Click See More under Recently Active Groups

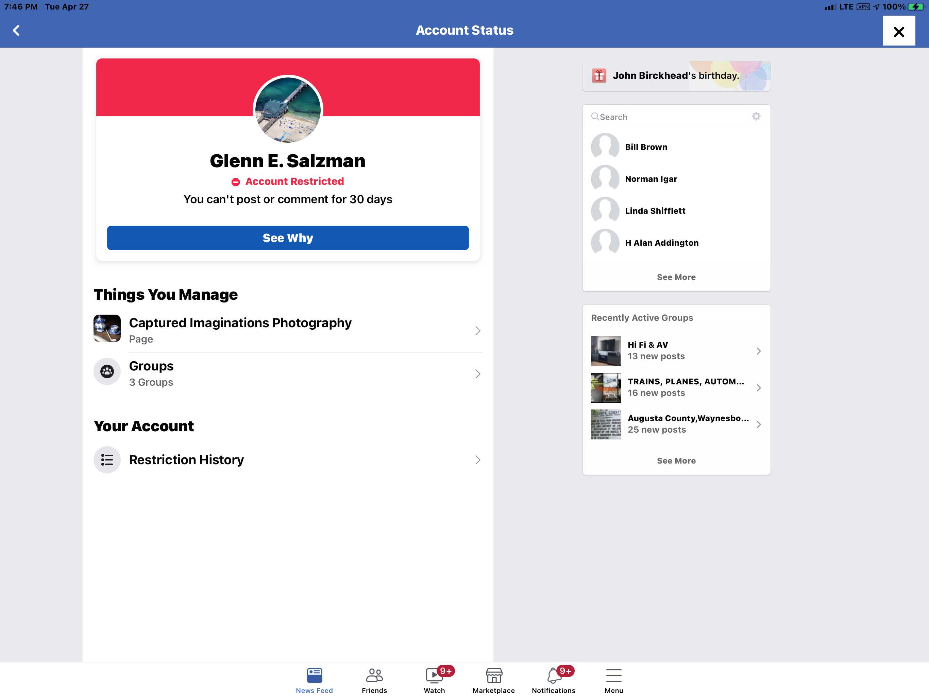[676, 460]
